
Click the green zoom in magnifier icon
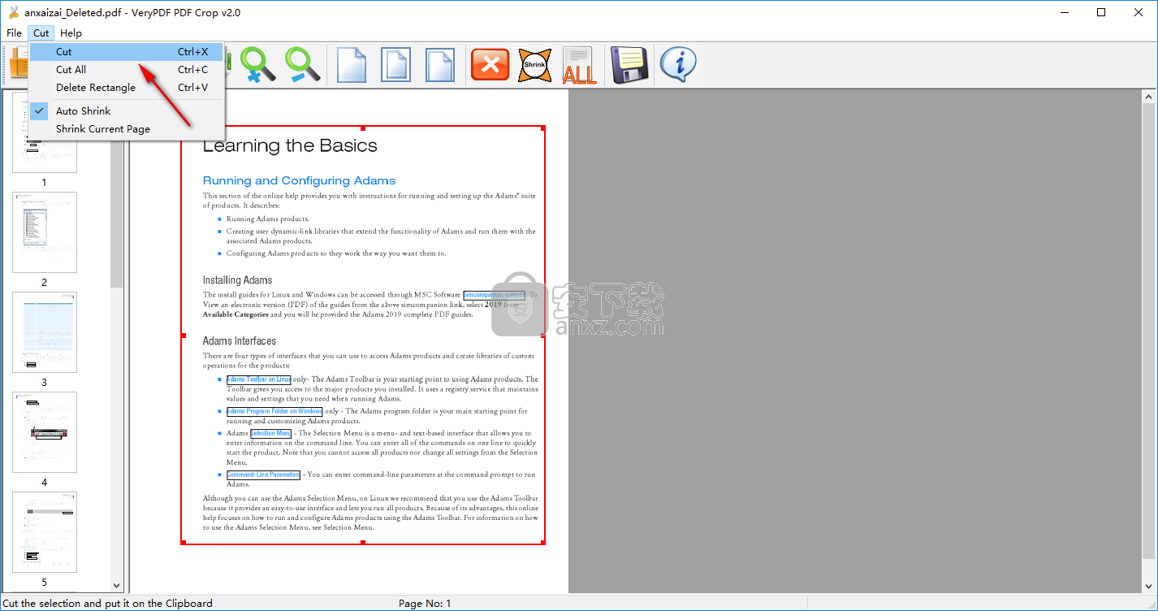point(257,64)
